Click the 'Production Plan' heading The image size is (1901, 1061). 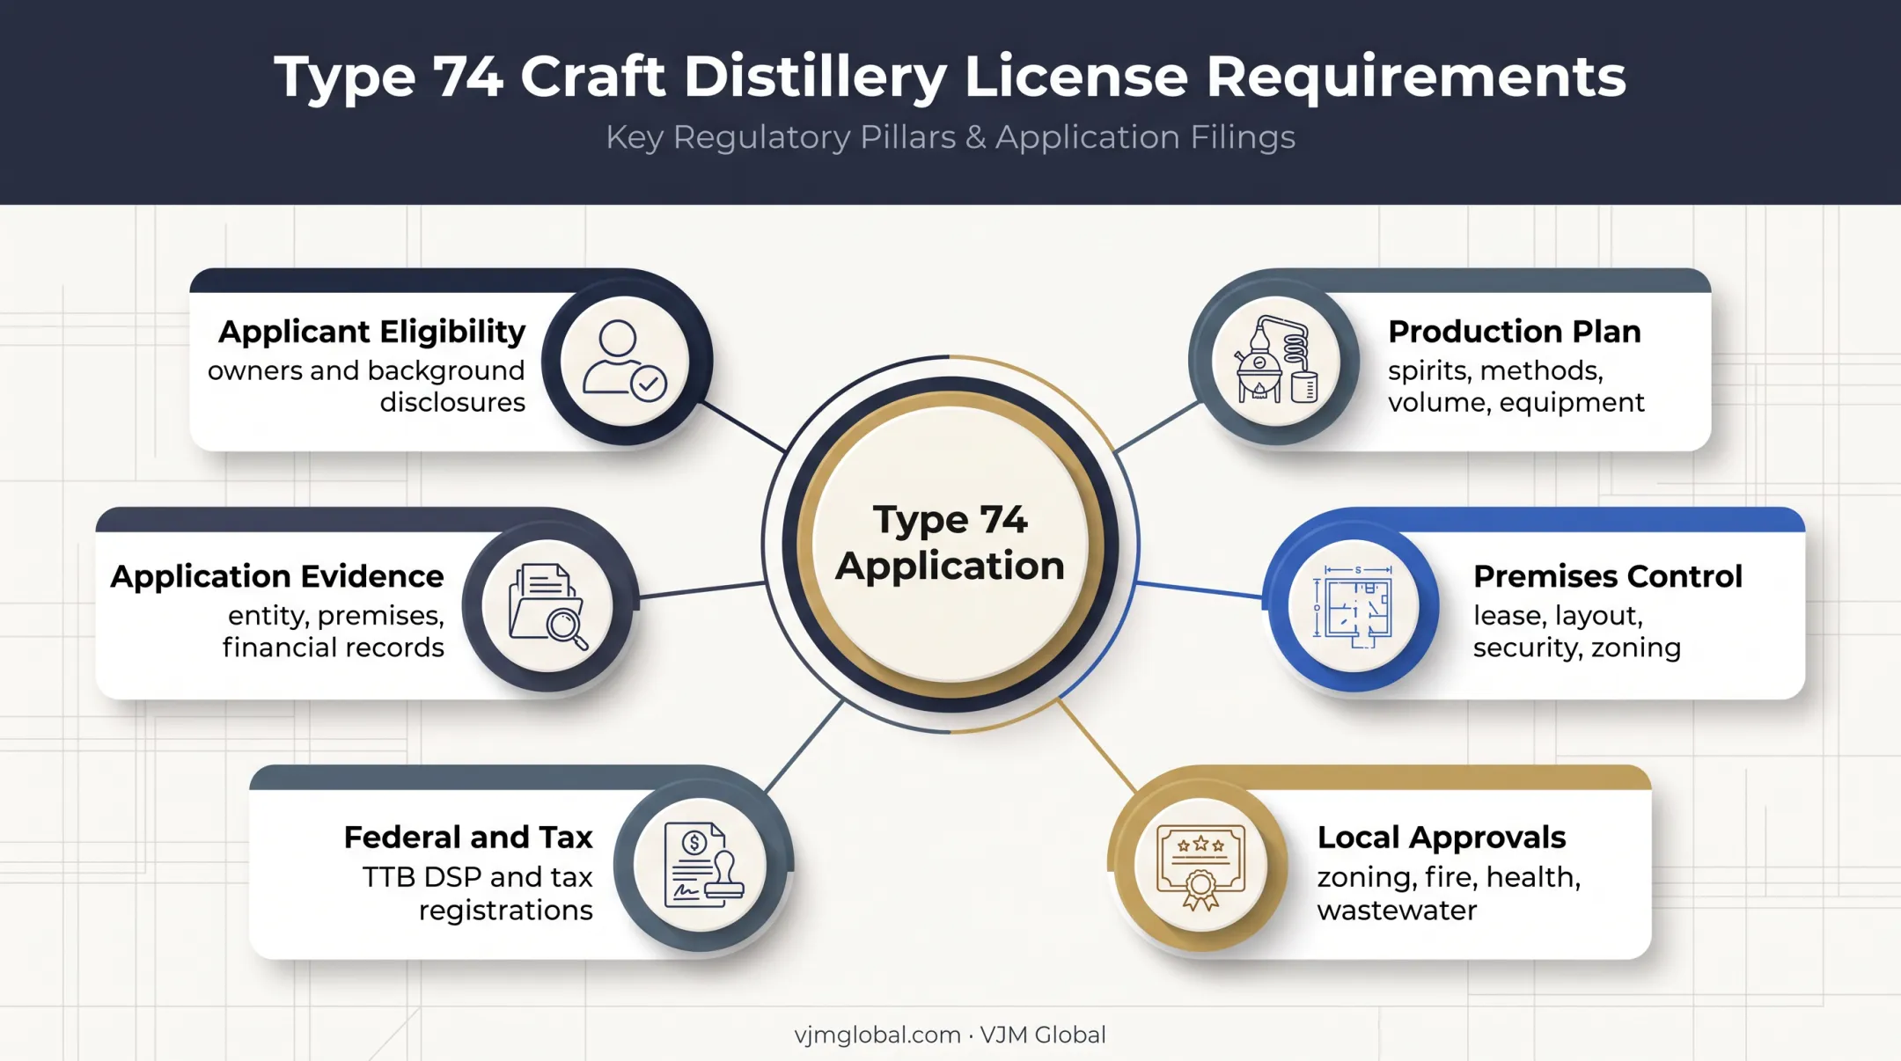coord(1514,332)
